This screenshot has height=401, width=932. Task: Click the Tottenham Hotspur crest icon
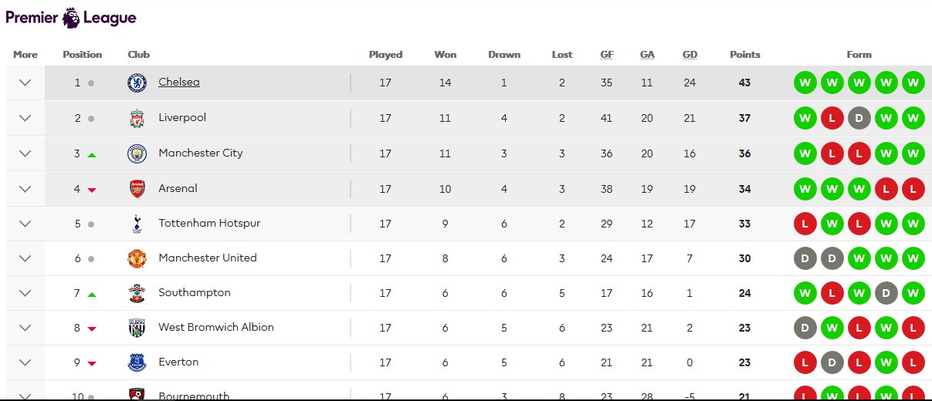pyautogui.click(x=137, y=224)
